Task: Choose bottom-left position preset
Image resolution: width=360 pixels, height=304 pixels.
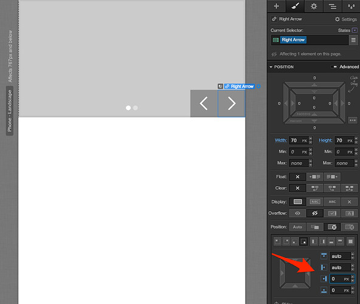Action: pyautogui.click(x=295, y=241)
